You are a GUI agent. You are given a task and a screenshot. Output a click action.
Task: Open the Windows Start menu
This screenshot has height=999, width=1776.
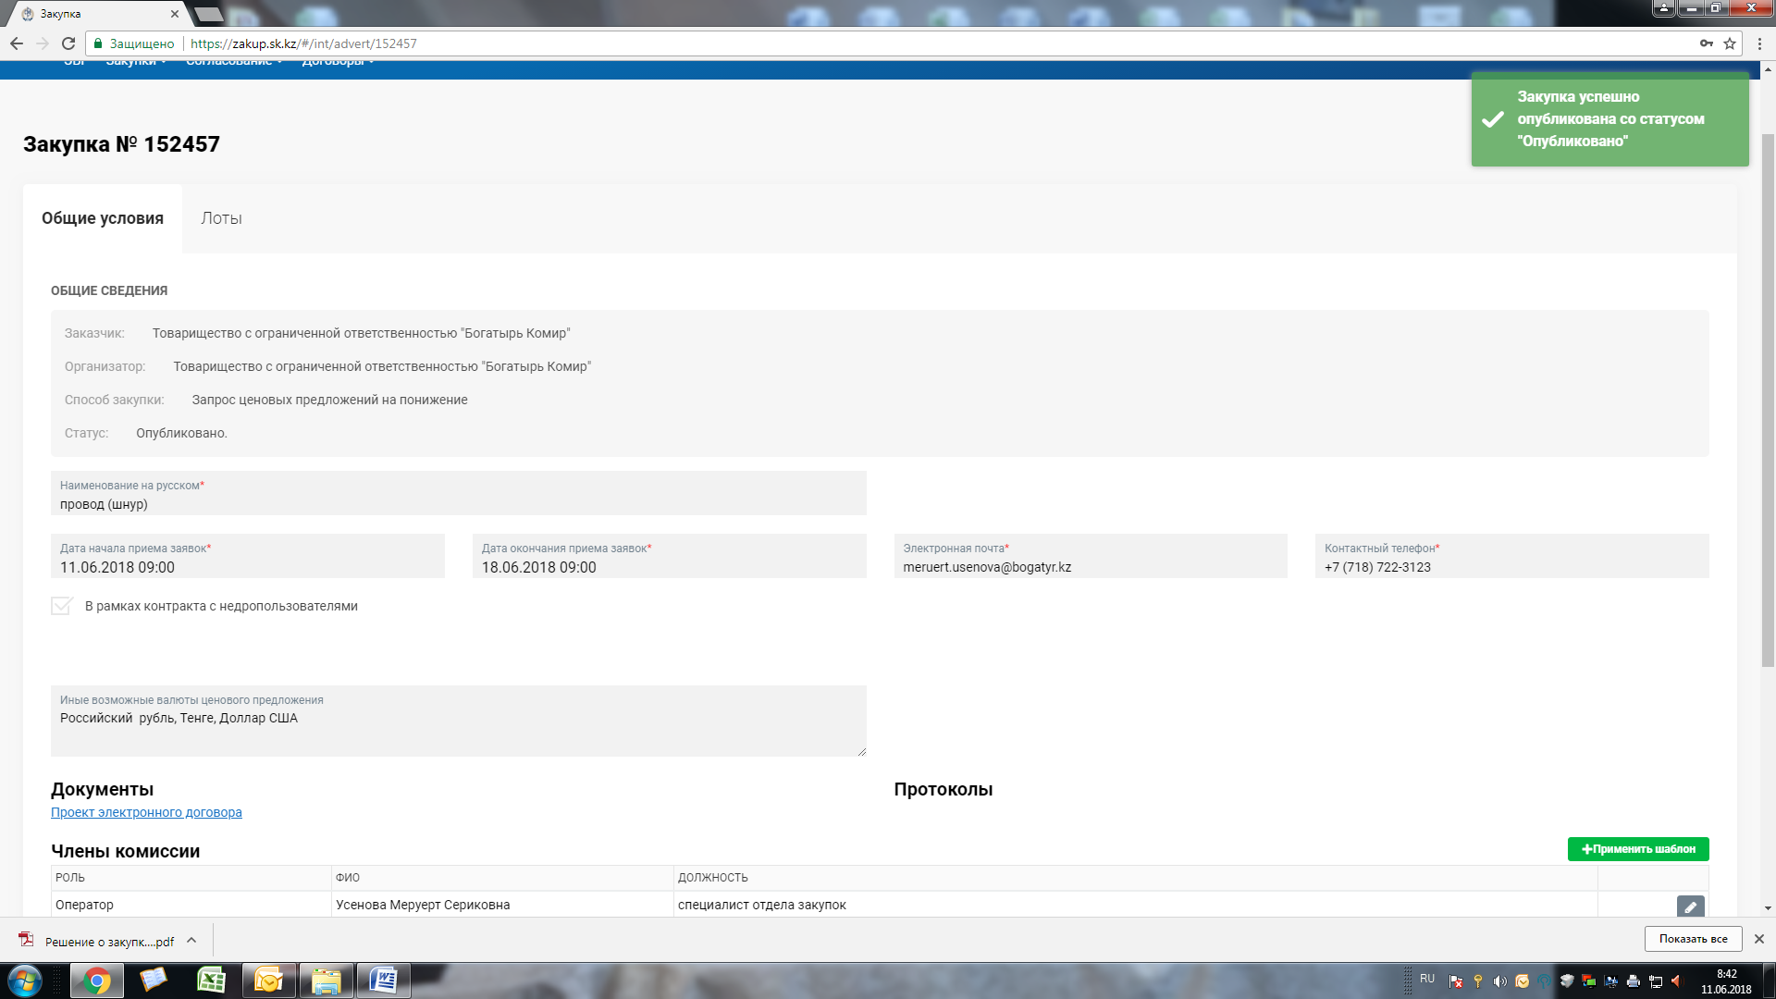tap(24, 980)
